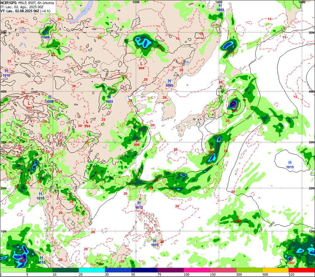The height and width of the screenshot is (277, 315).
Task: Click the 20N label on right edge
Action: (312, 188)
